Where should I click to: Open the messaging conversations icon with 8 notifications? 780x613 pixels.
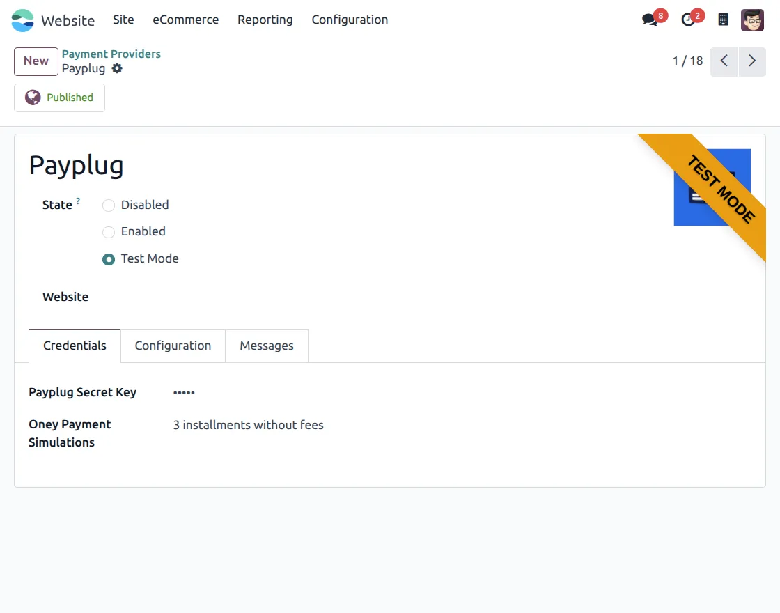(x=648, y=20)
